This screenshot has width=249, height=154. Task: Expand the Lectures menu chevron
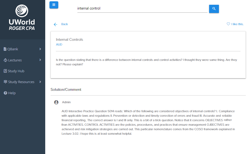pyautogui.click(x=40, y=60)
